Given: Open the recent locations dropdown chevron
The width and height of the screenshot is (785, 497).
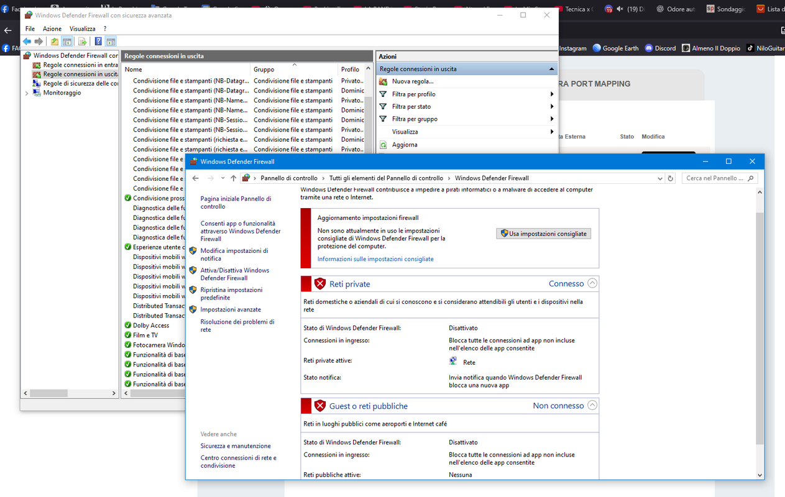Looking at the screenshot, I should coord(223,178).
